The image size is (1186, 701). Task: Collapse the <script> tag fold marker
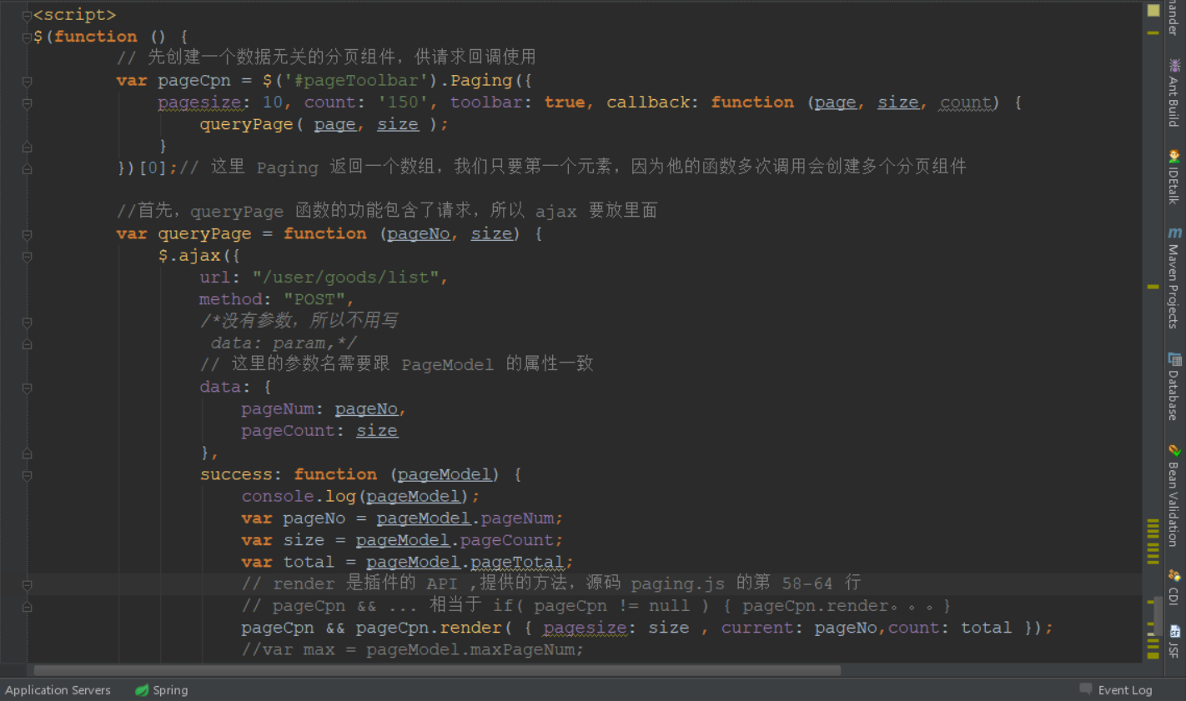click(27, 15)
